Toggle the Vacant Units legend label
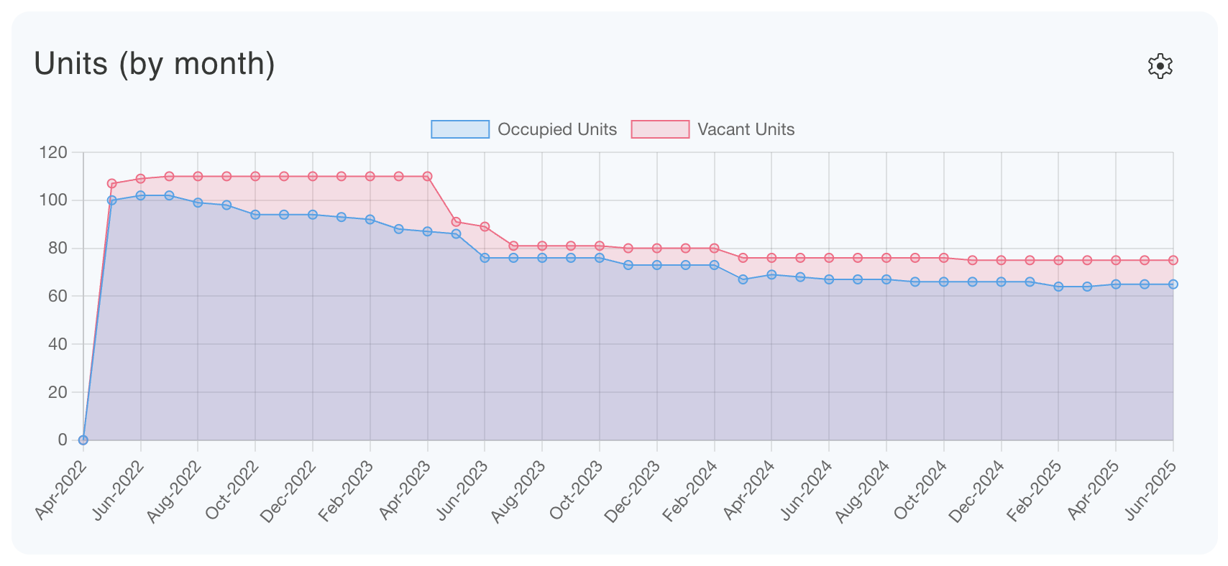This screenshot has height=566, width=1228. pos(746,129)
